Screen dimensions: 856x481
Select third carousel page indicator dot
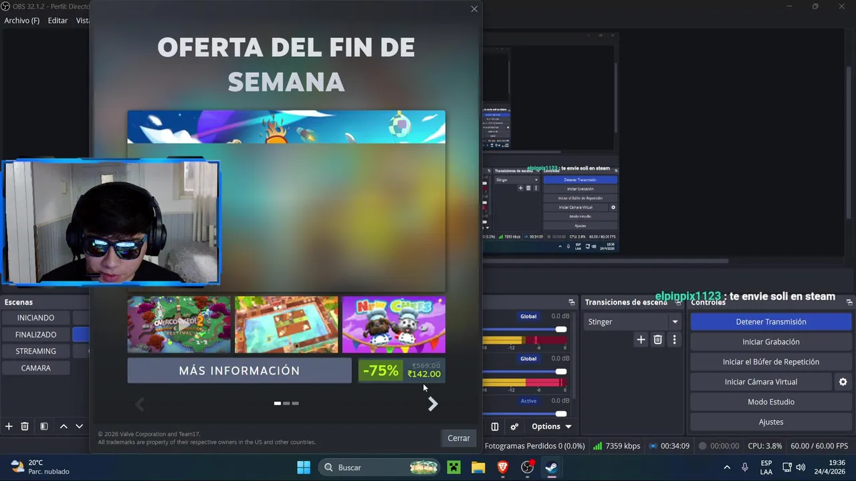(x=295, y=404)
